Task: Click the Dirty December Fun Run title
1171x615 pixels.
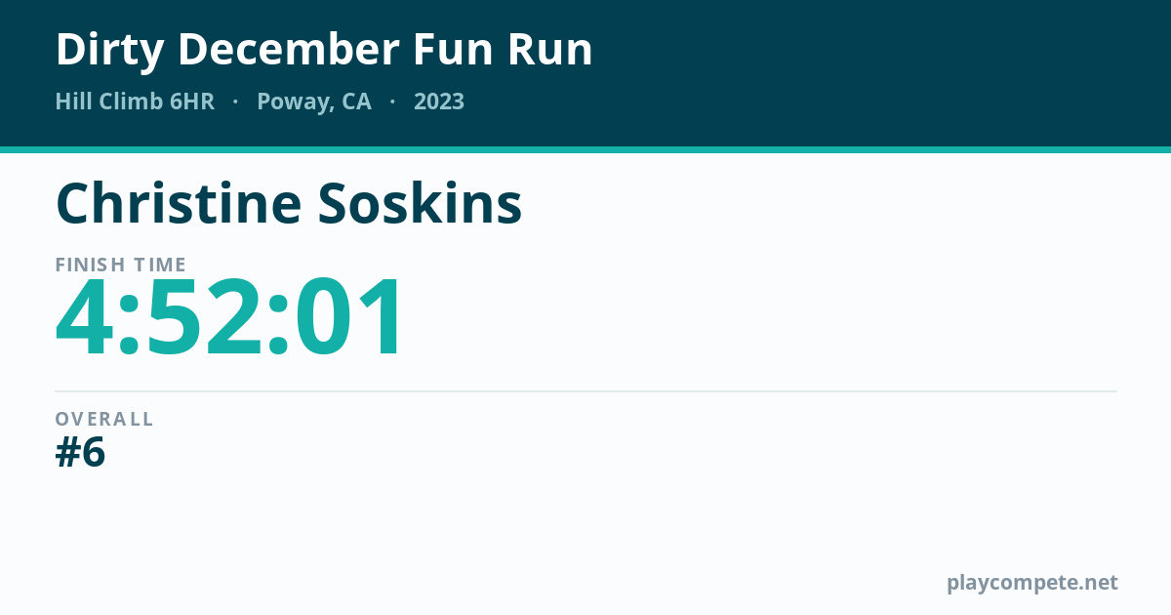Action: tap(324, 50)
